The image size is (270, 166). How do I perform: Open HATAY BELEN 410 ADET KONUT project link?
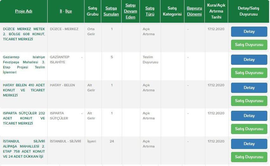[24, 90]
